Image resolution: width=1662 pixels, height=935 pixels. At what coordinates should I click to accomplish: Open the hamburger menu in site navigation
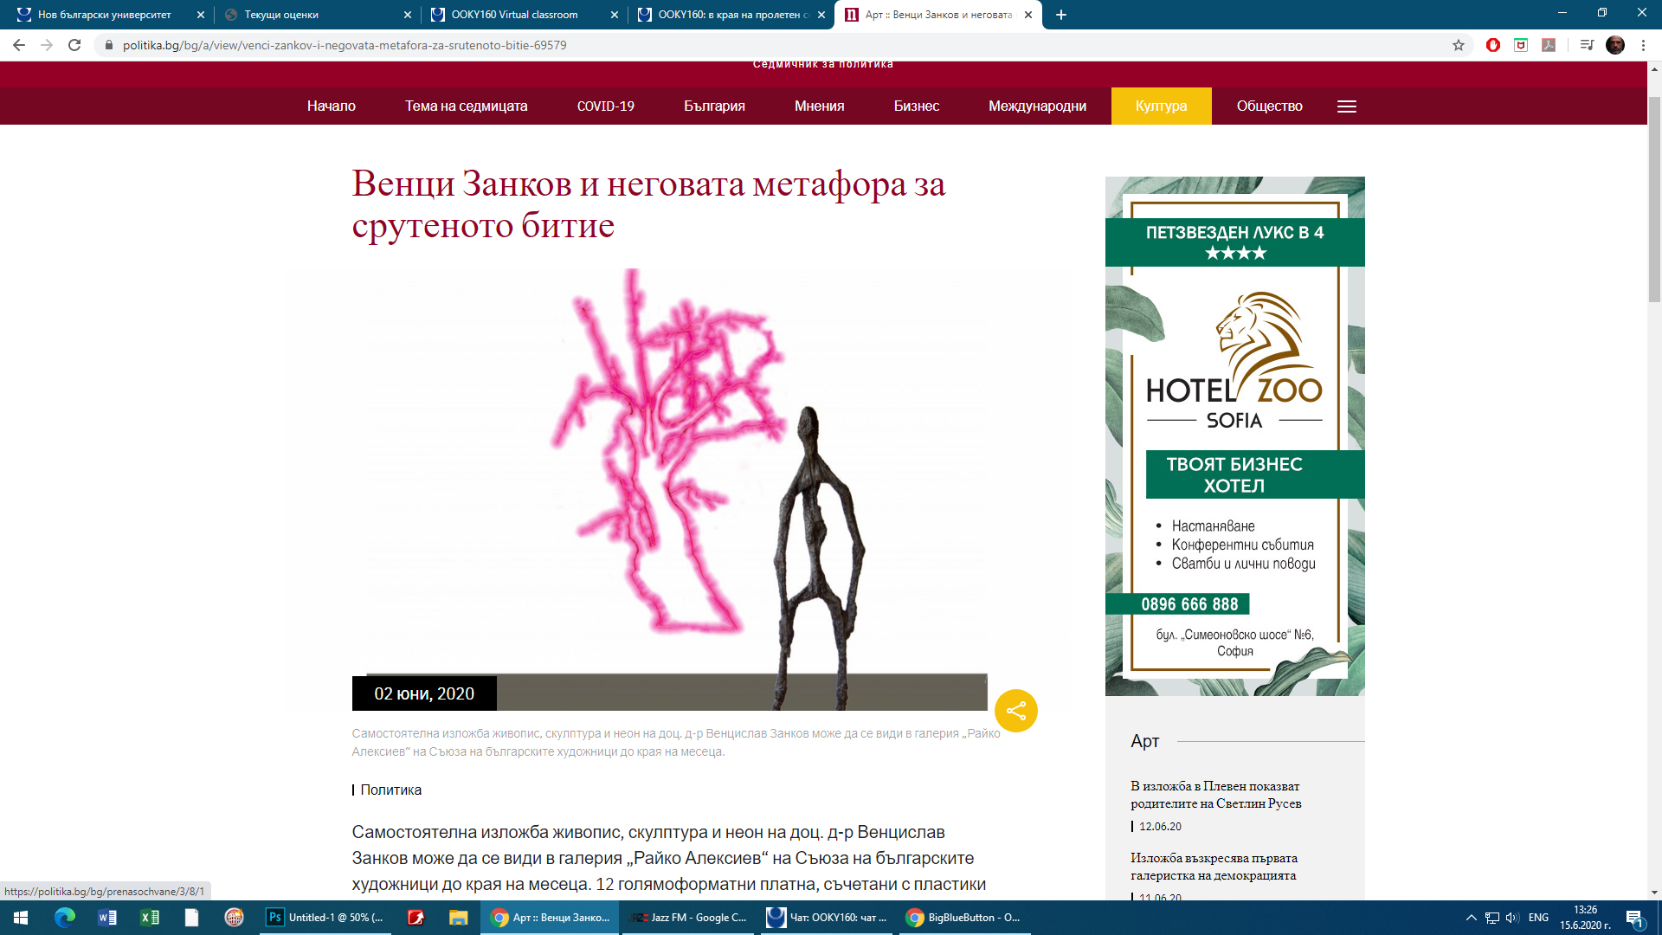point(1347,106)
